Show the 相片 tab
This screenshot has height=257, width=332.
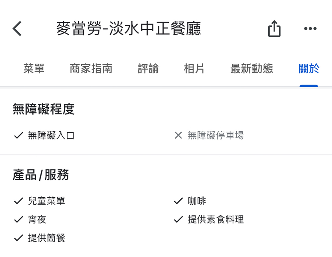(194, 69)
